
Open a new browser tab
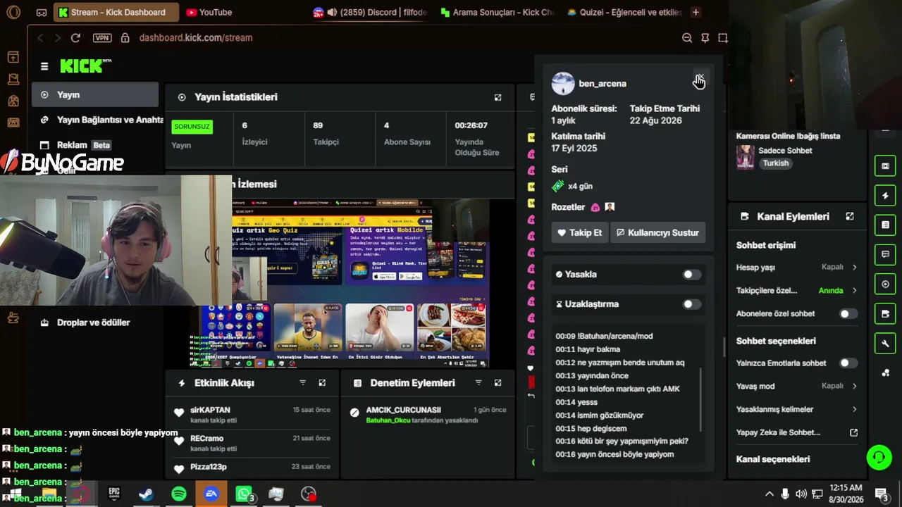click(696, 12)
